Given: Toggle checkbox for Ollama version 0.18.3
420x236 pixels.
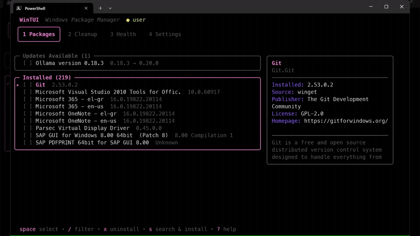Looking at the screenshot, I should point(28,63).
